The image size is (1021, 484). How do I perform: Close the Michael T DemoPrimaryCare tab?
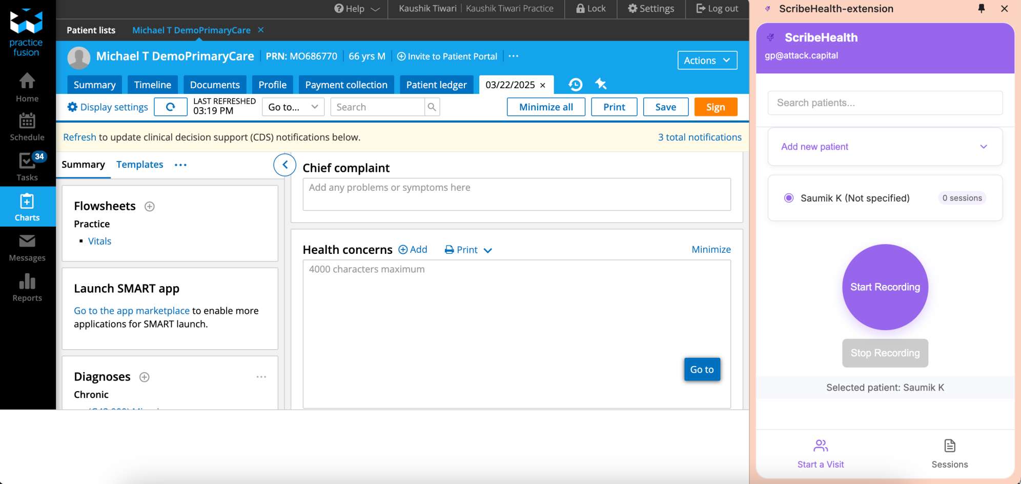(261, 30)
